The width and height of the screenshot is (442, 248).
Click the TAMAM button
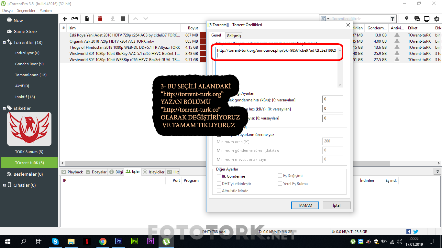coord(305,205)
